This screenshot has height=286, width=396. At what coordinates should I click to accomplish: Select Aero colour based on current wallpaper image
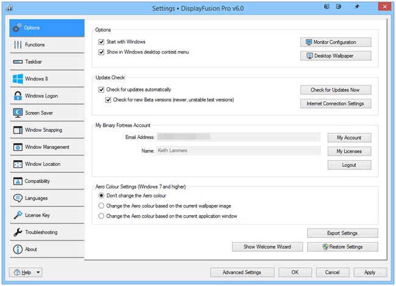(x=101, y=206)
